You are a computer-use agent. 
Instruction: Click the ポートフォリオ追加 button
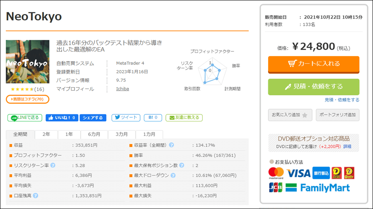tap(337, 115)
